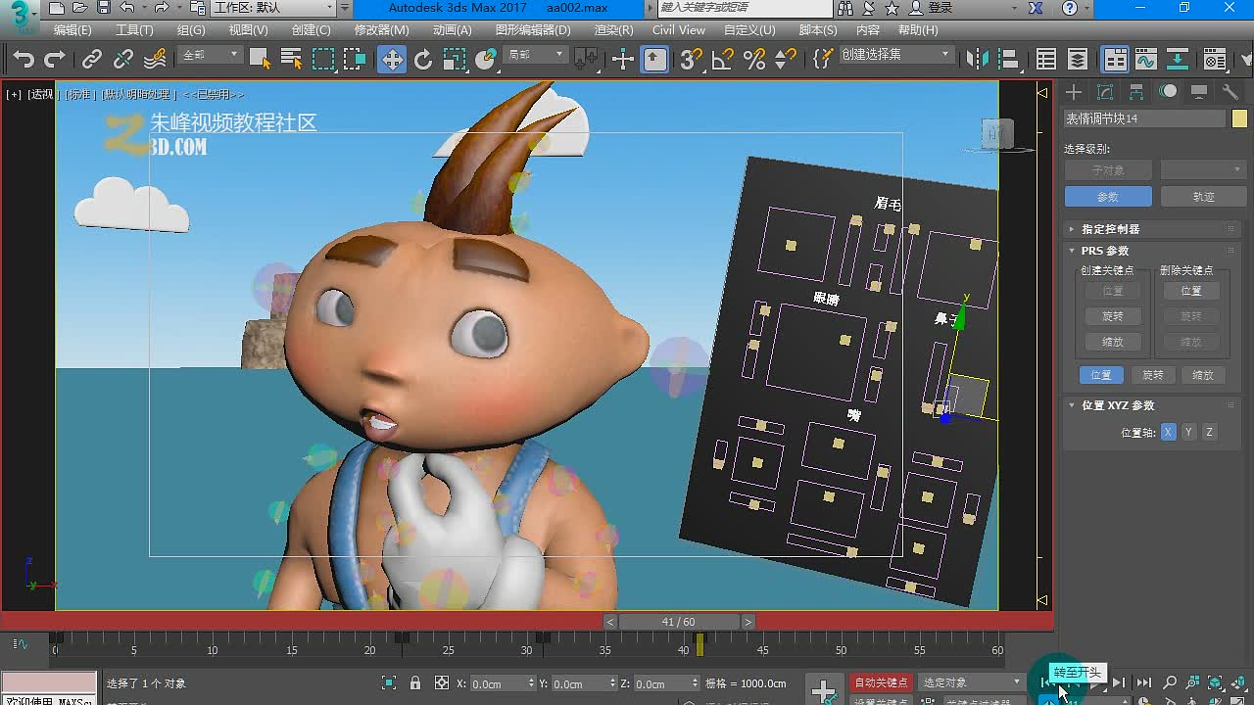Select the Rotate tool in toolbar
1254x705 pixels.
[423, 60]
